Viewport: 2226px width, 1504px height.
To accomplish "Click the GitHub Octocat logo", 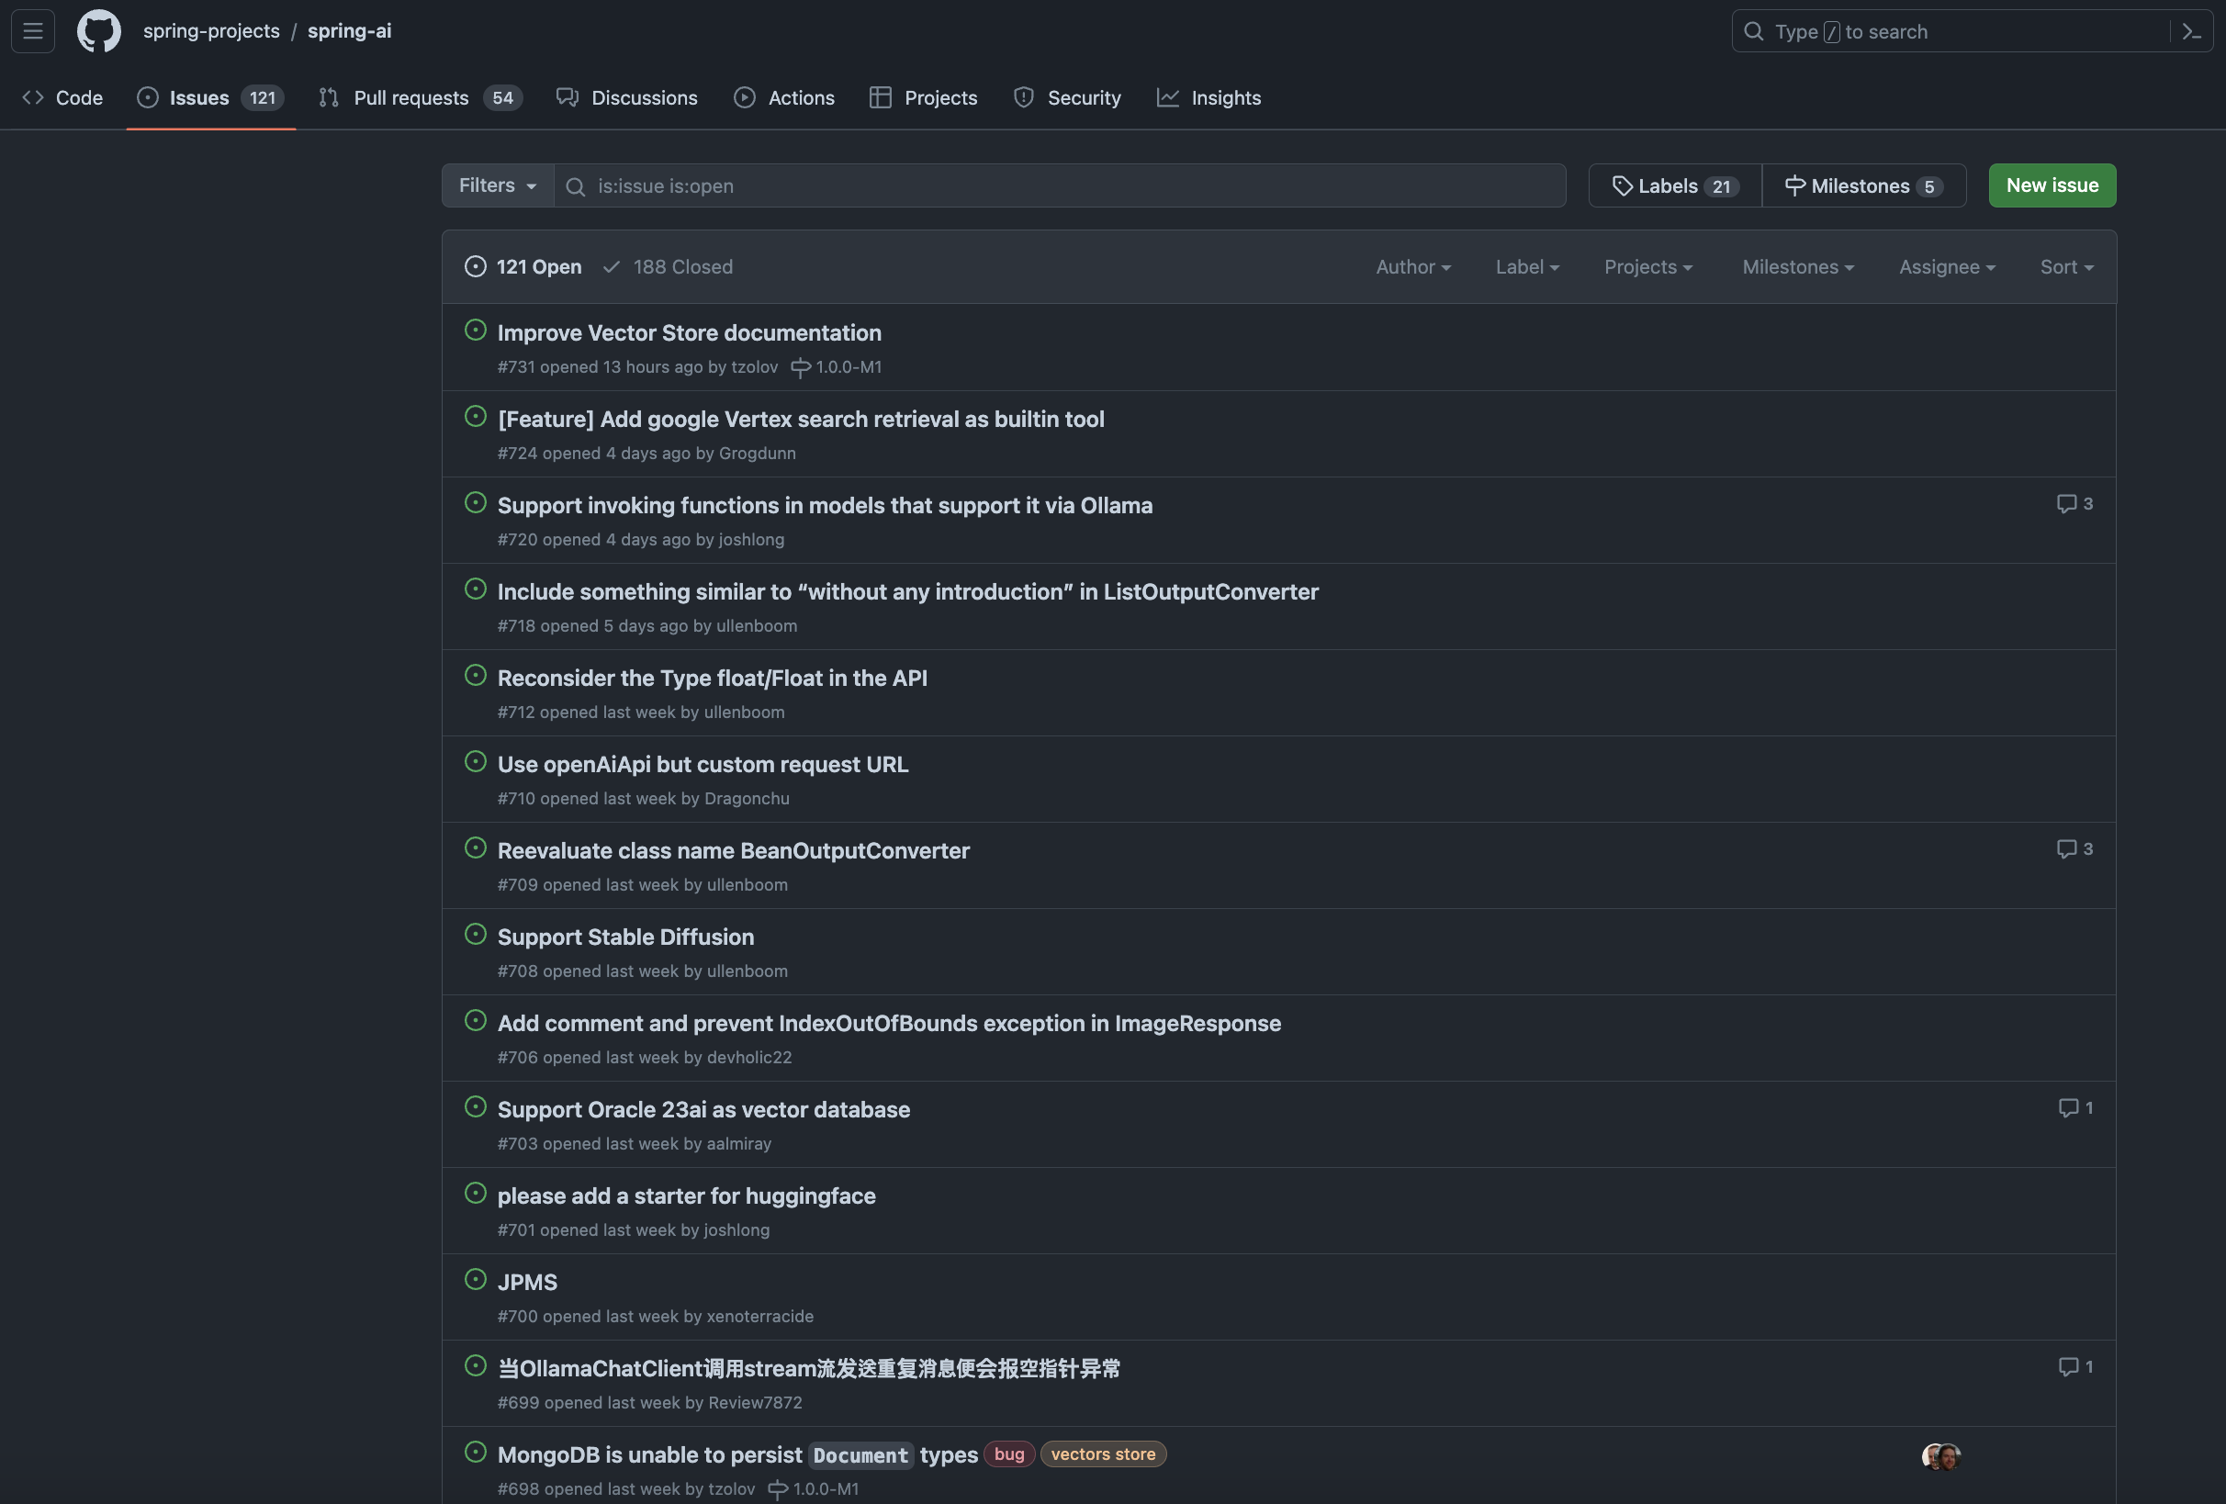I will point(98,30).
